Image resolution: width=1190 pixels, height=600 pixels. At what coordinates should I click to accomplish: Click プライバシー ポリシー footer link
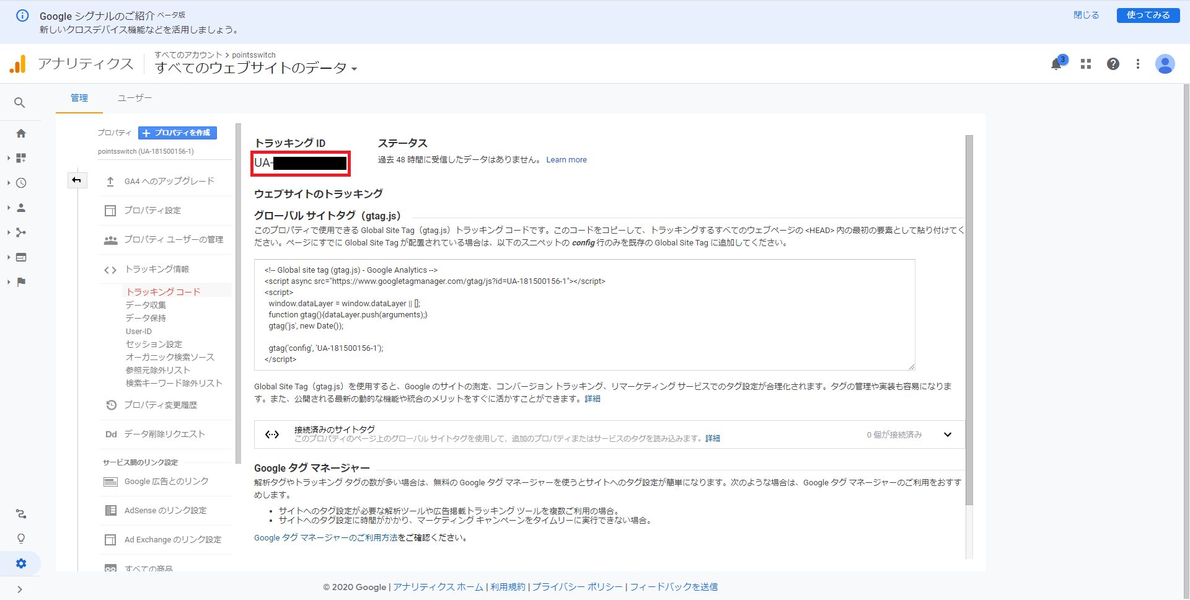[x=577, y=587]
